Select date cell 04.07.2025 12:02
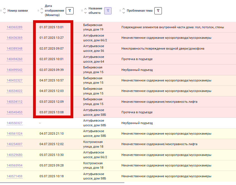 point(51,144)
